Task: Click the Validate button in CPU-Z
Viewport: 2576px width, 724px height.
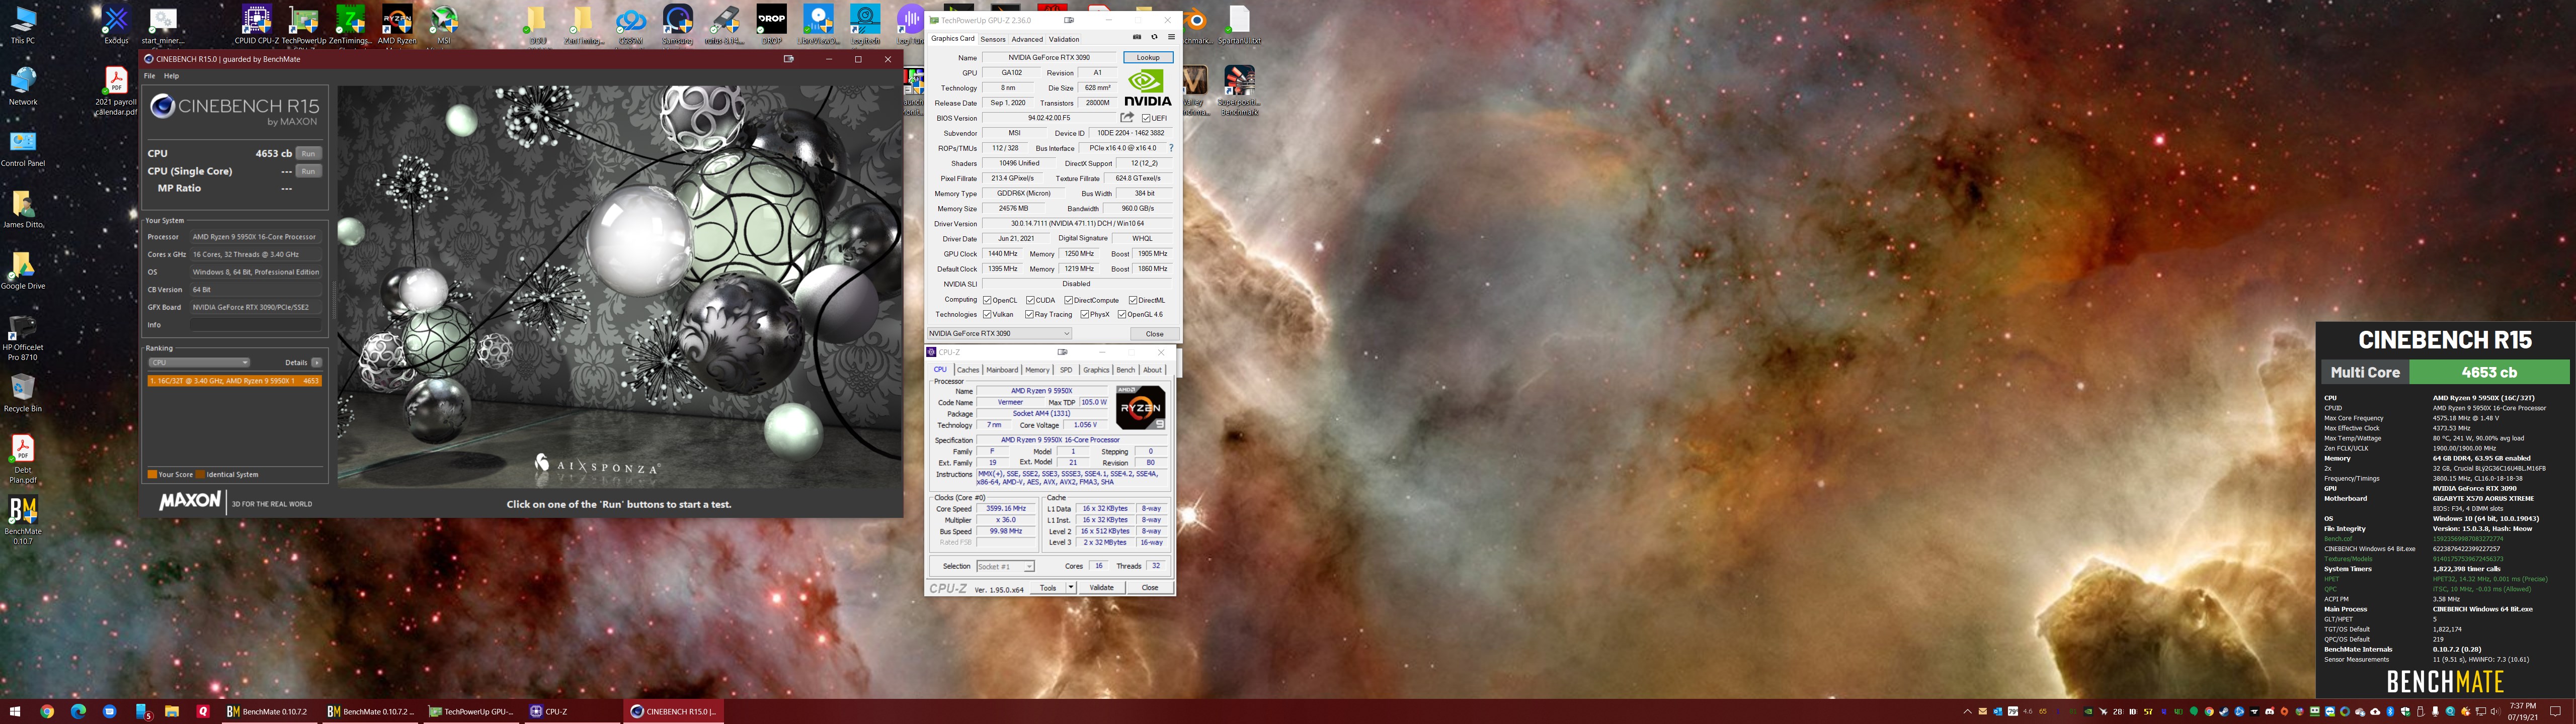Action: [1101, 588]
